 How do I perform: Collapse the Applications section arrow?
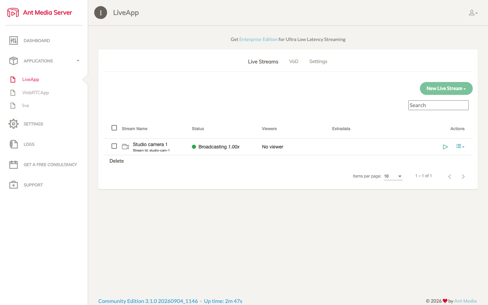78,61
